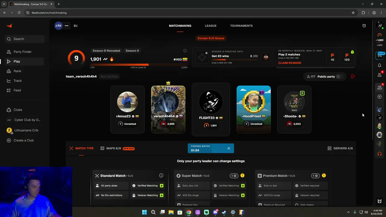The height and width of the screenshot is (217, 386).
Task: Open your profile avatar at top of right rail
Action: [380, 26]
